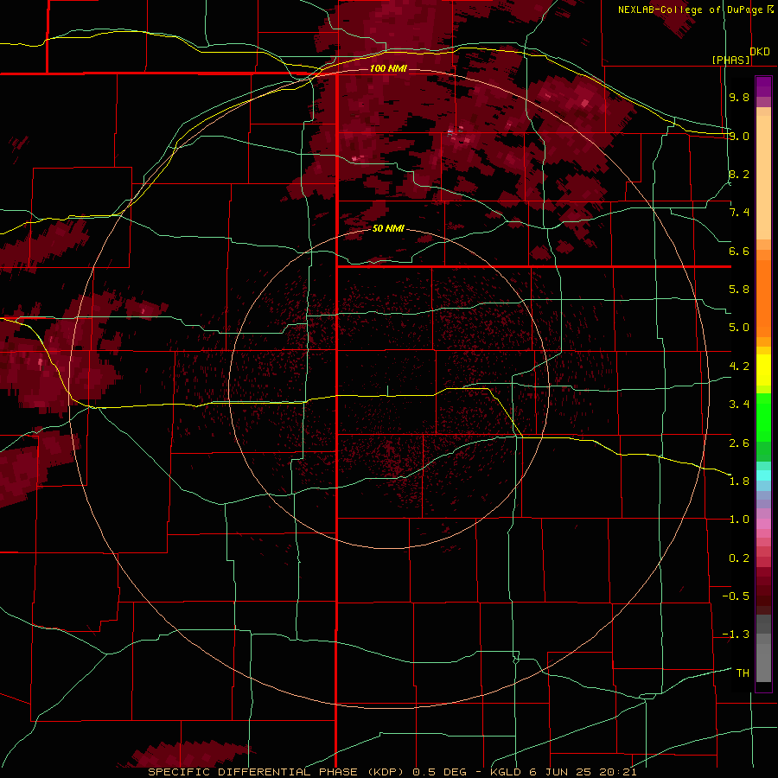Click the DKD label above color scale

click(760, 52)
